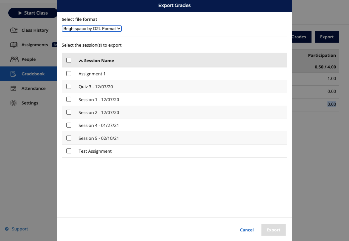Click the Export Grades dialog title
This screenshot has width=349, height=241.
[x=174, y=5]
